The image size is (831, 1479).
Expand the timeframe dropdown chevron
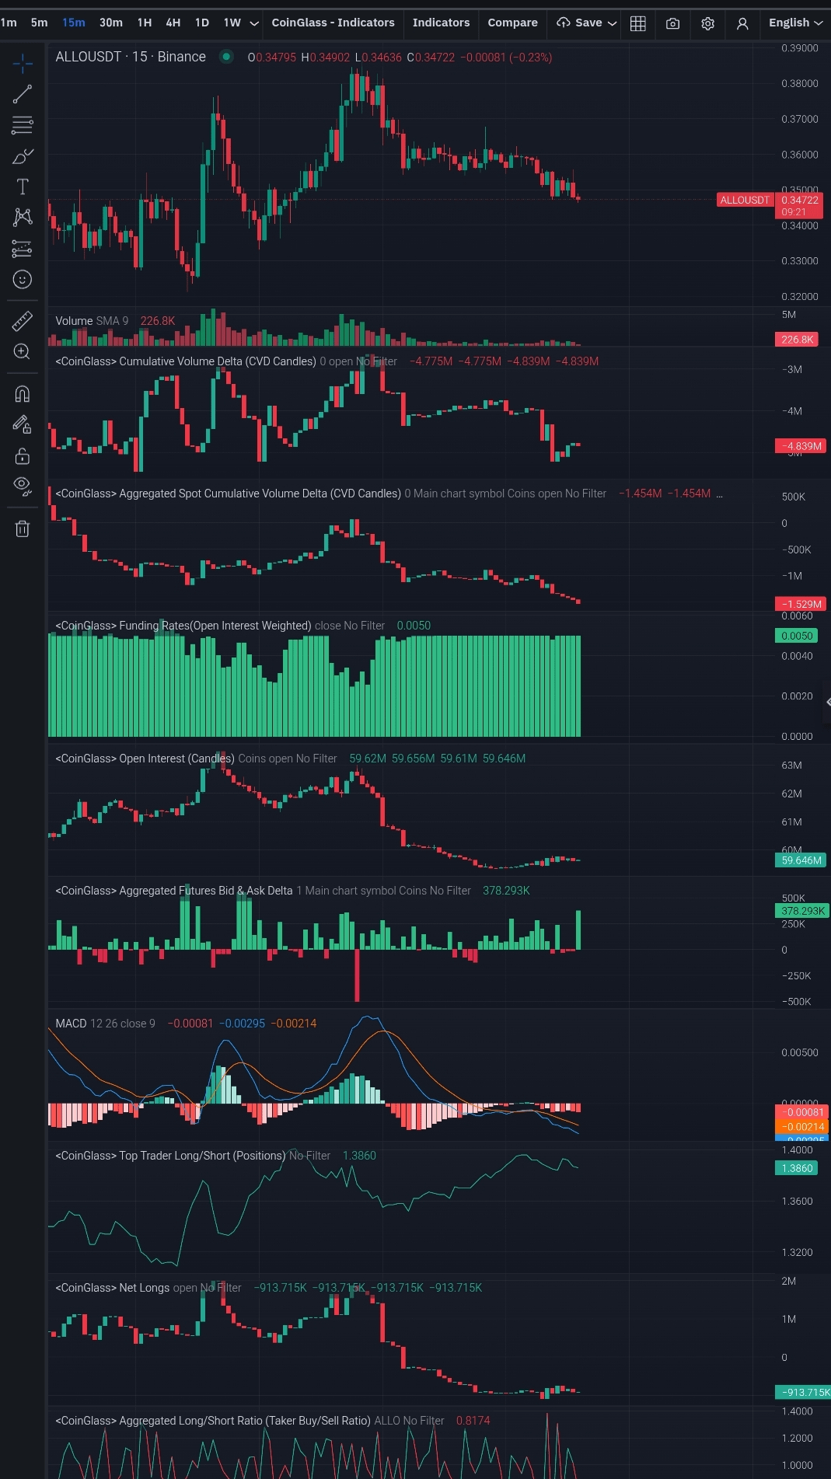[x=254, y=23]
